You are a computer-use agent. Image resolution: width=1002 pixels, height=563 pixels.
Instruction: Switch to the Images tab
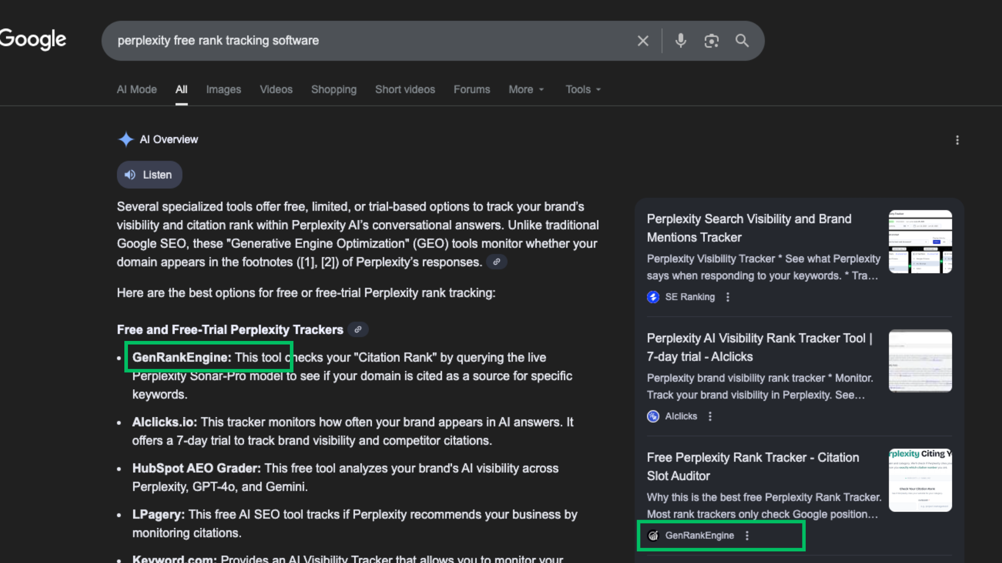(x=224, y=89)
